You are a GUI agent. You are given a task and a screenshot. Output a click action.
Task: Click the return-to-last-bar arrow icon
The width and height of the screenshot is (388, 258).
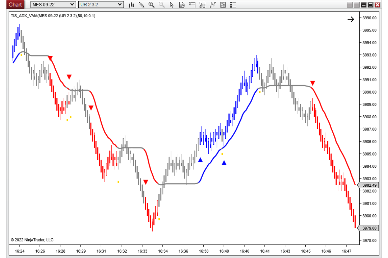(351, 19)
